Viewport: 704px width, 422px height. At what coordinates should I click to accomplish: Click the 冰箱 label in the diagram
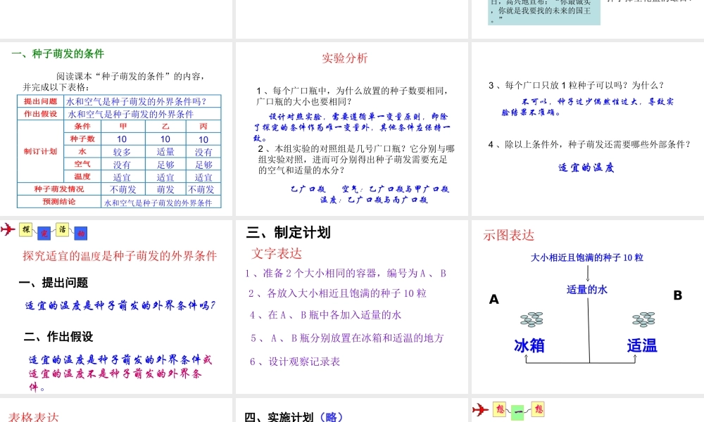(x=529, y=346)
